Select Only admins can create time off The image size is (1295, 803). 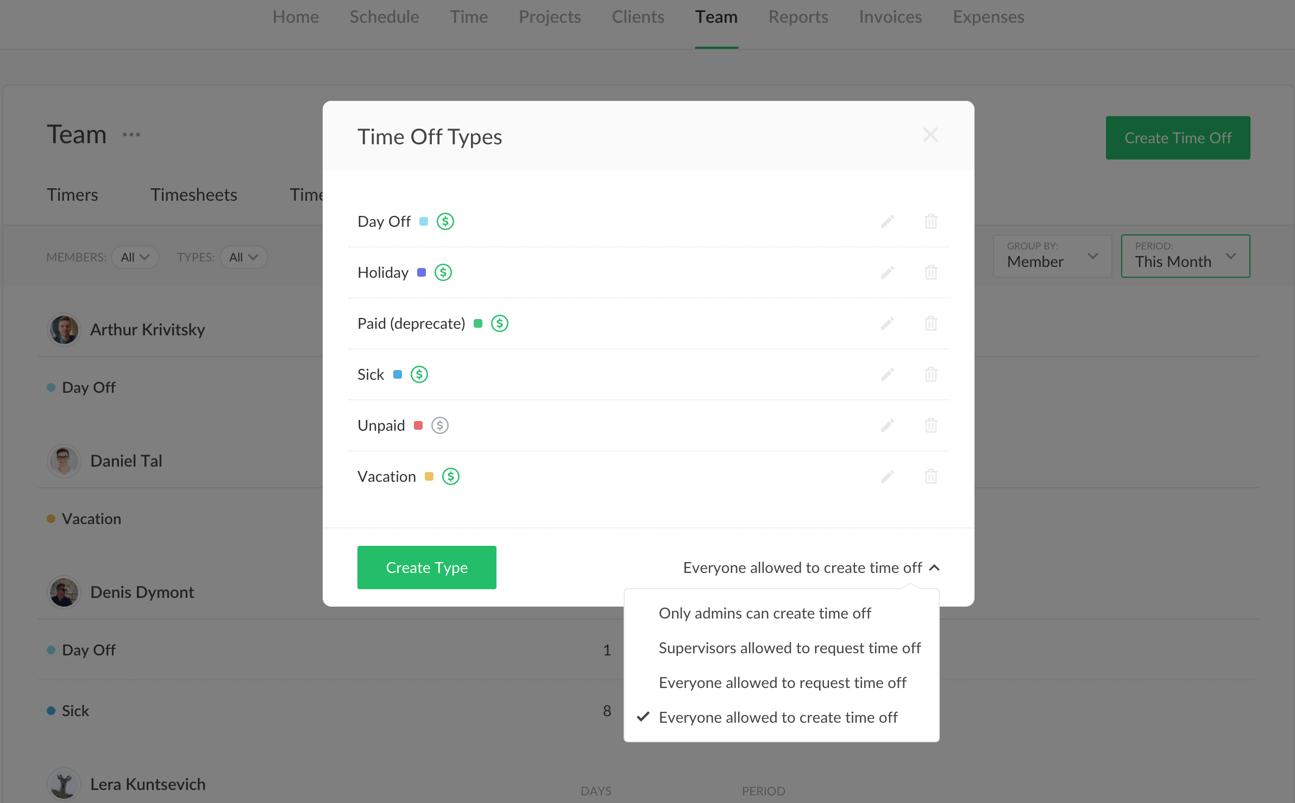point(765,613)
